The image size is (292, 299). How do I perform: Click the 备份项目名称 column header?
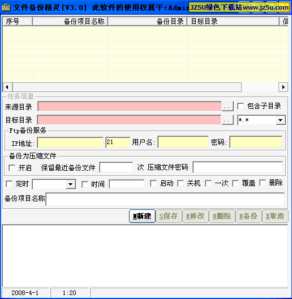click(70, 22)
